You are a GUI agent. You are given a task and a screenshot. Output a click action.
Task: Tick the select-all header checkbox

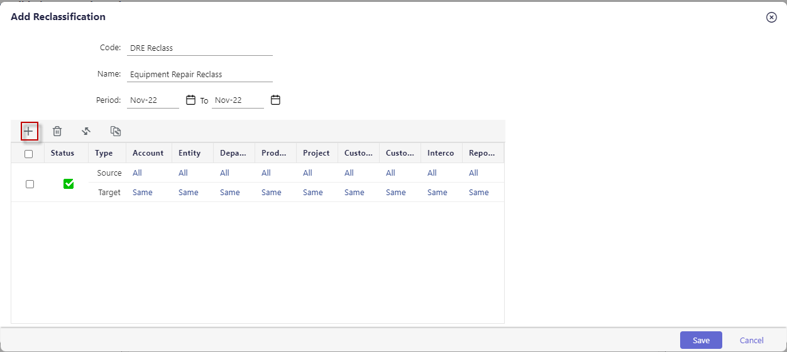[x=28, y=154]
